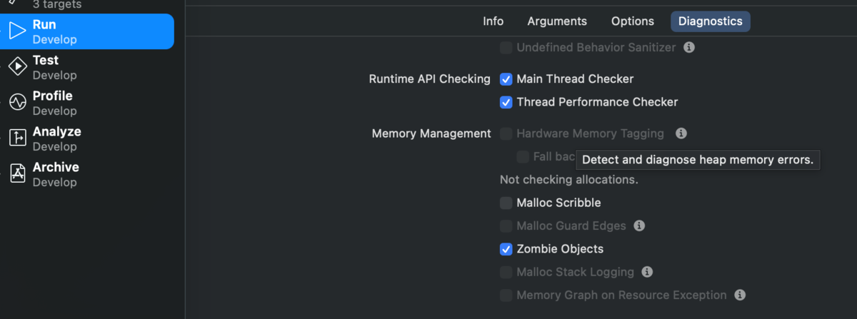
Task: Click the Archive icon in sidebar
Action: point(17,174)
